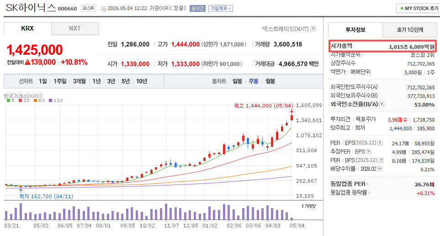This screenshot has width=440, height=236.
Task: Click the +10.81% change percentage
Action: 74,62
